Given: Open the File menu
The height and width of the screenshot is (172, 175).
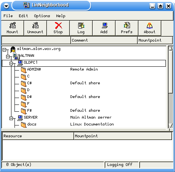Looking at the screenshot, I should click(8, 16).
